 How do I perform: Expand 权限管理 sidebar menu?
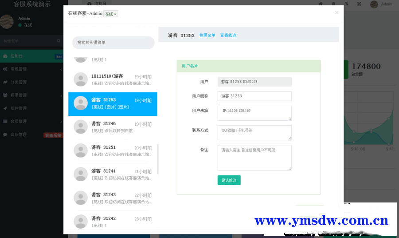tap(31, 95)
